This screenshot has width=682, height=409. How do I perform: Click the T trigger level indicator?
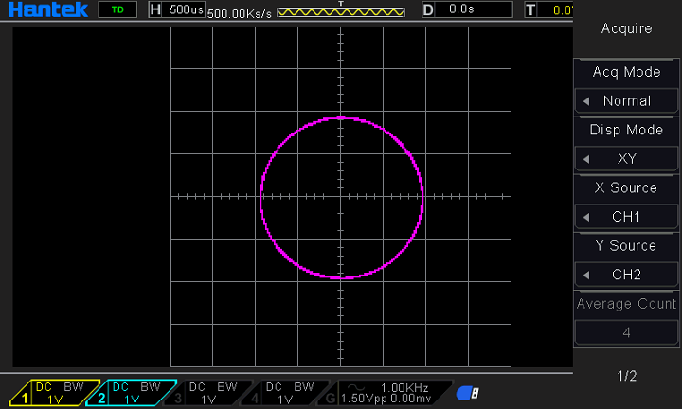click(549, 10)
